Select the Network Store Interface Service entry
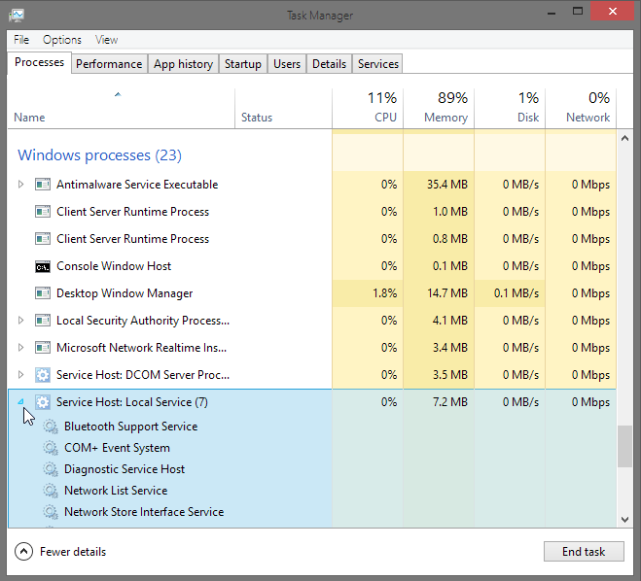This screenshot has height=581, width=641. tap(144, 512)
